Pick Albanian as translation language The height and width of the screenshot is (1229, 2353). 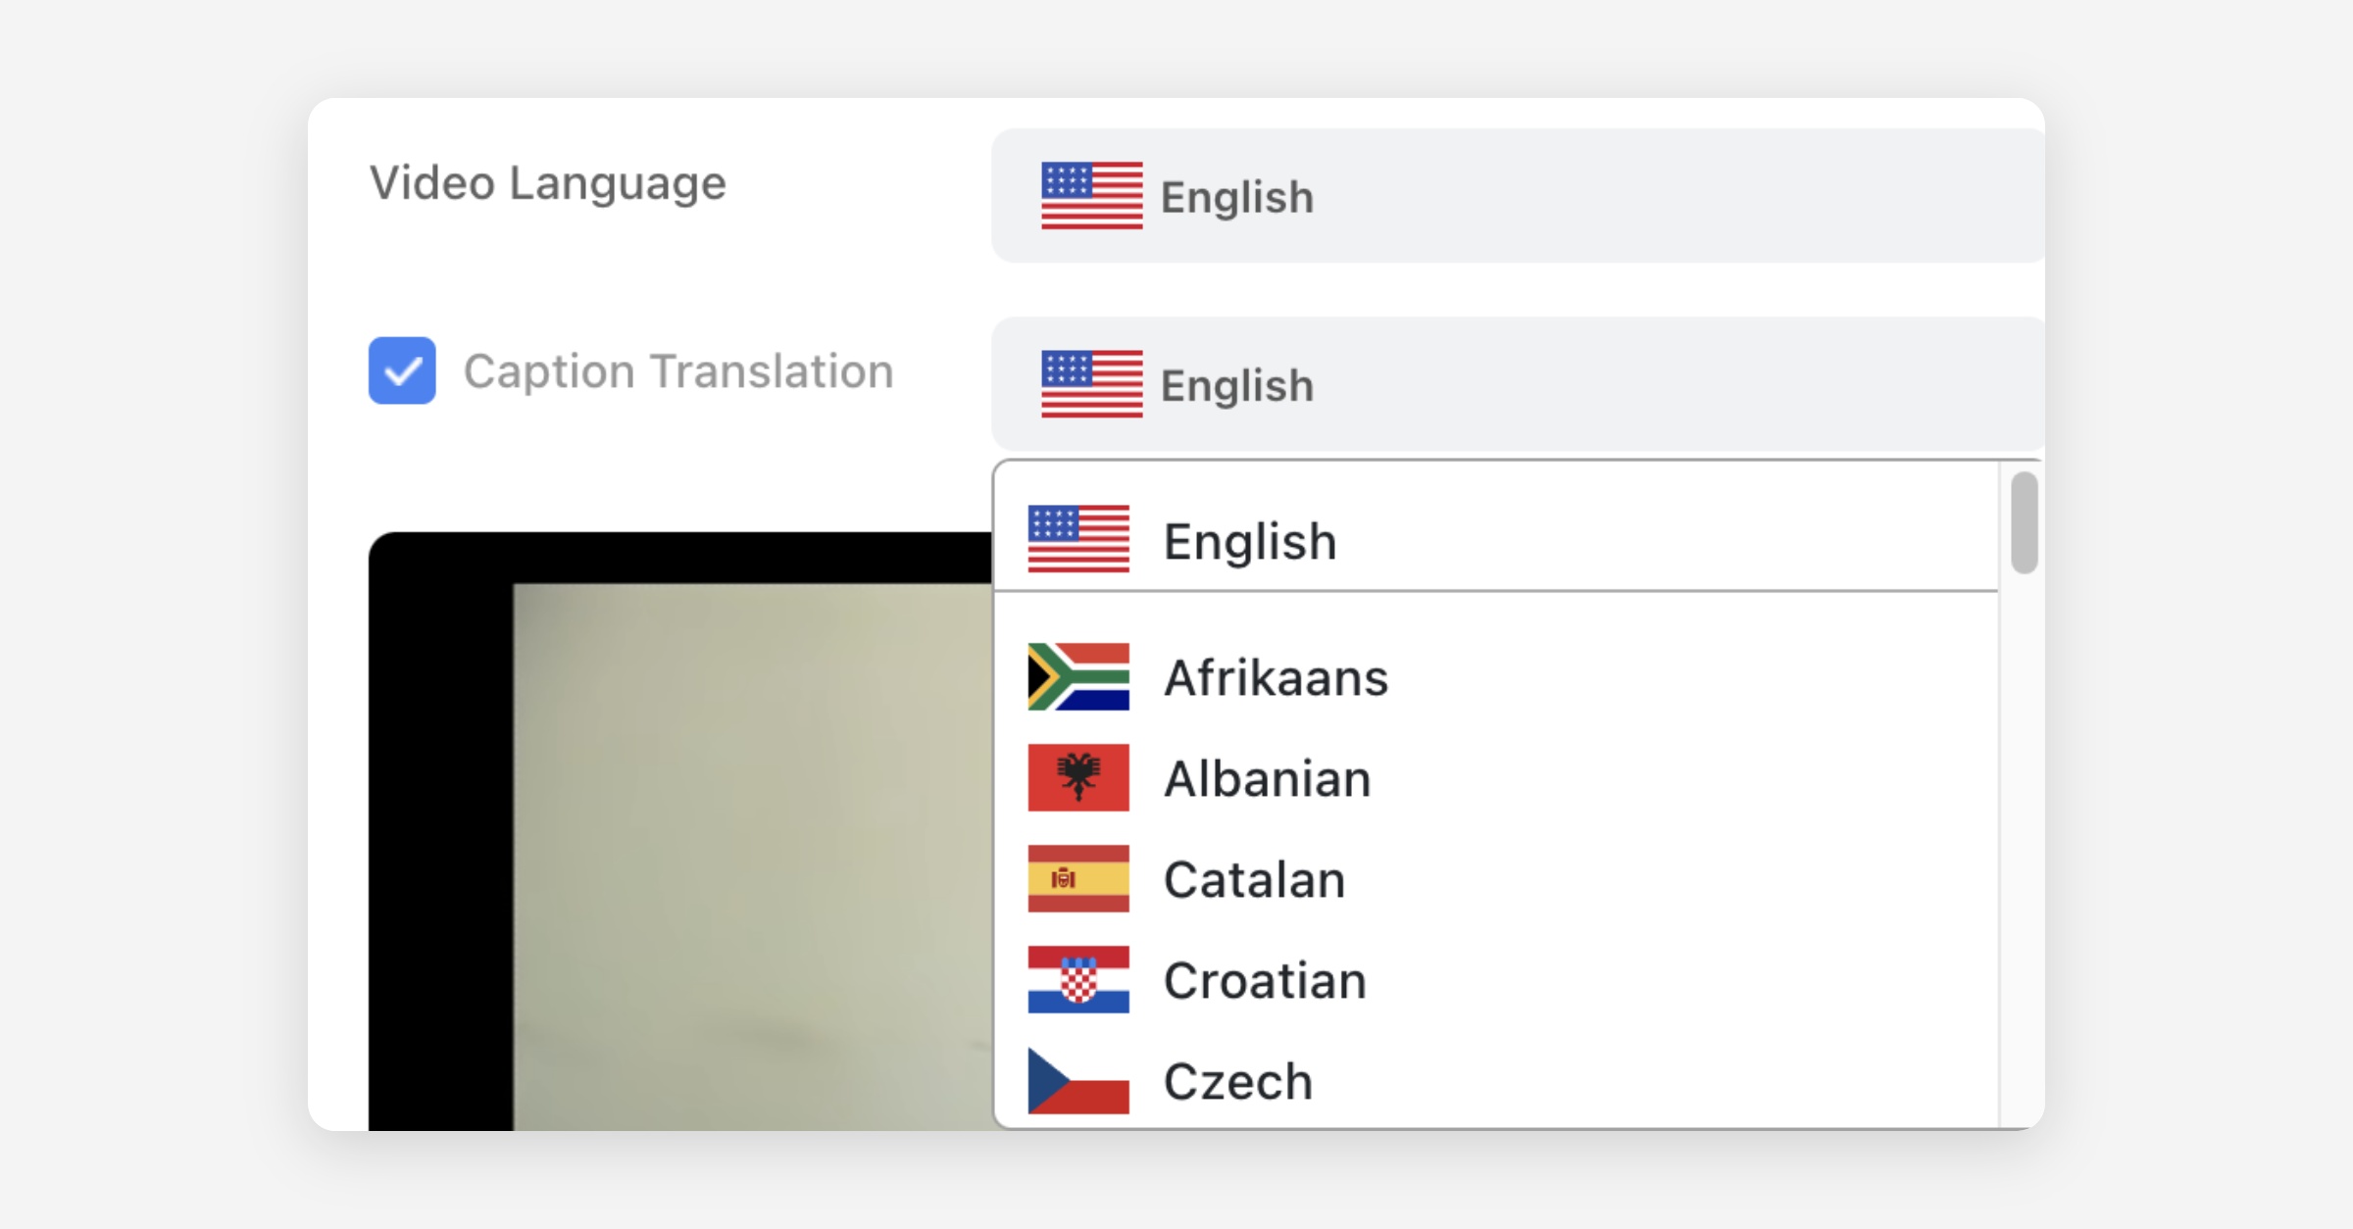pos(1267,779)
